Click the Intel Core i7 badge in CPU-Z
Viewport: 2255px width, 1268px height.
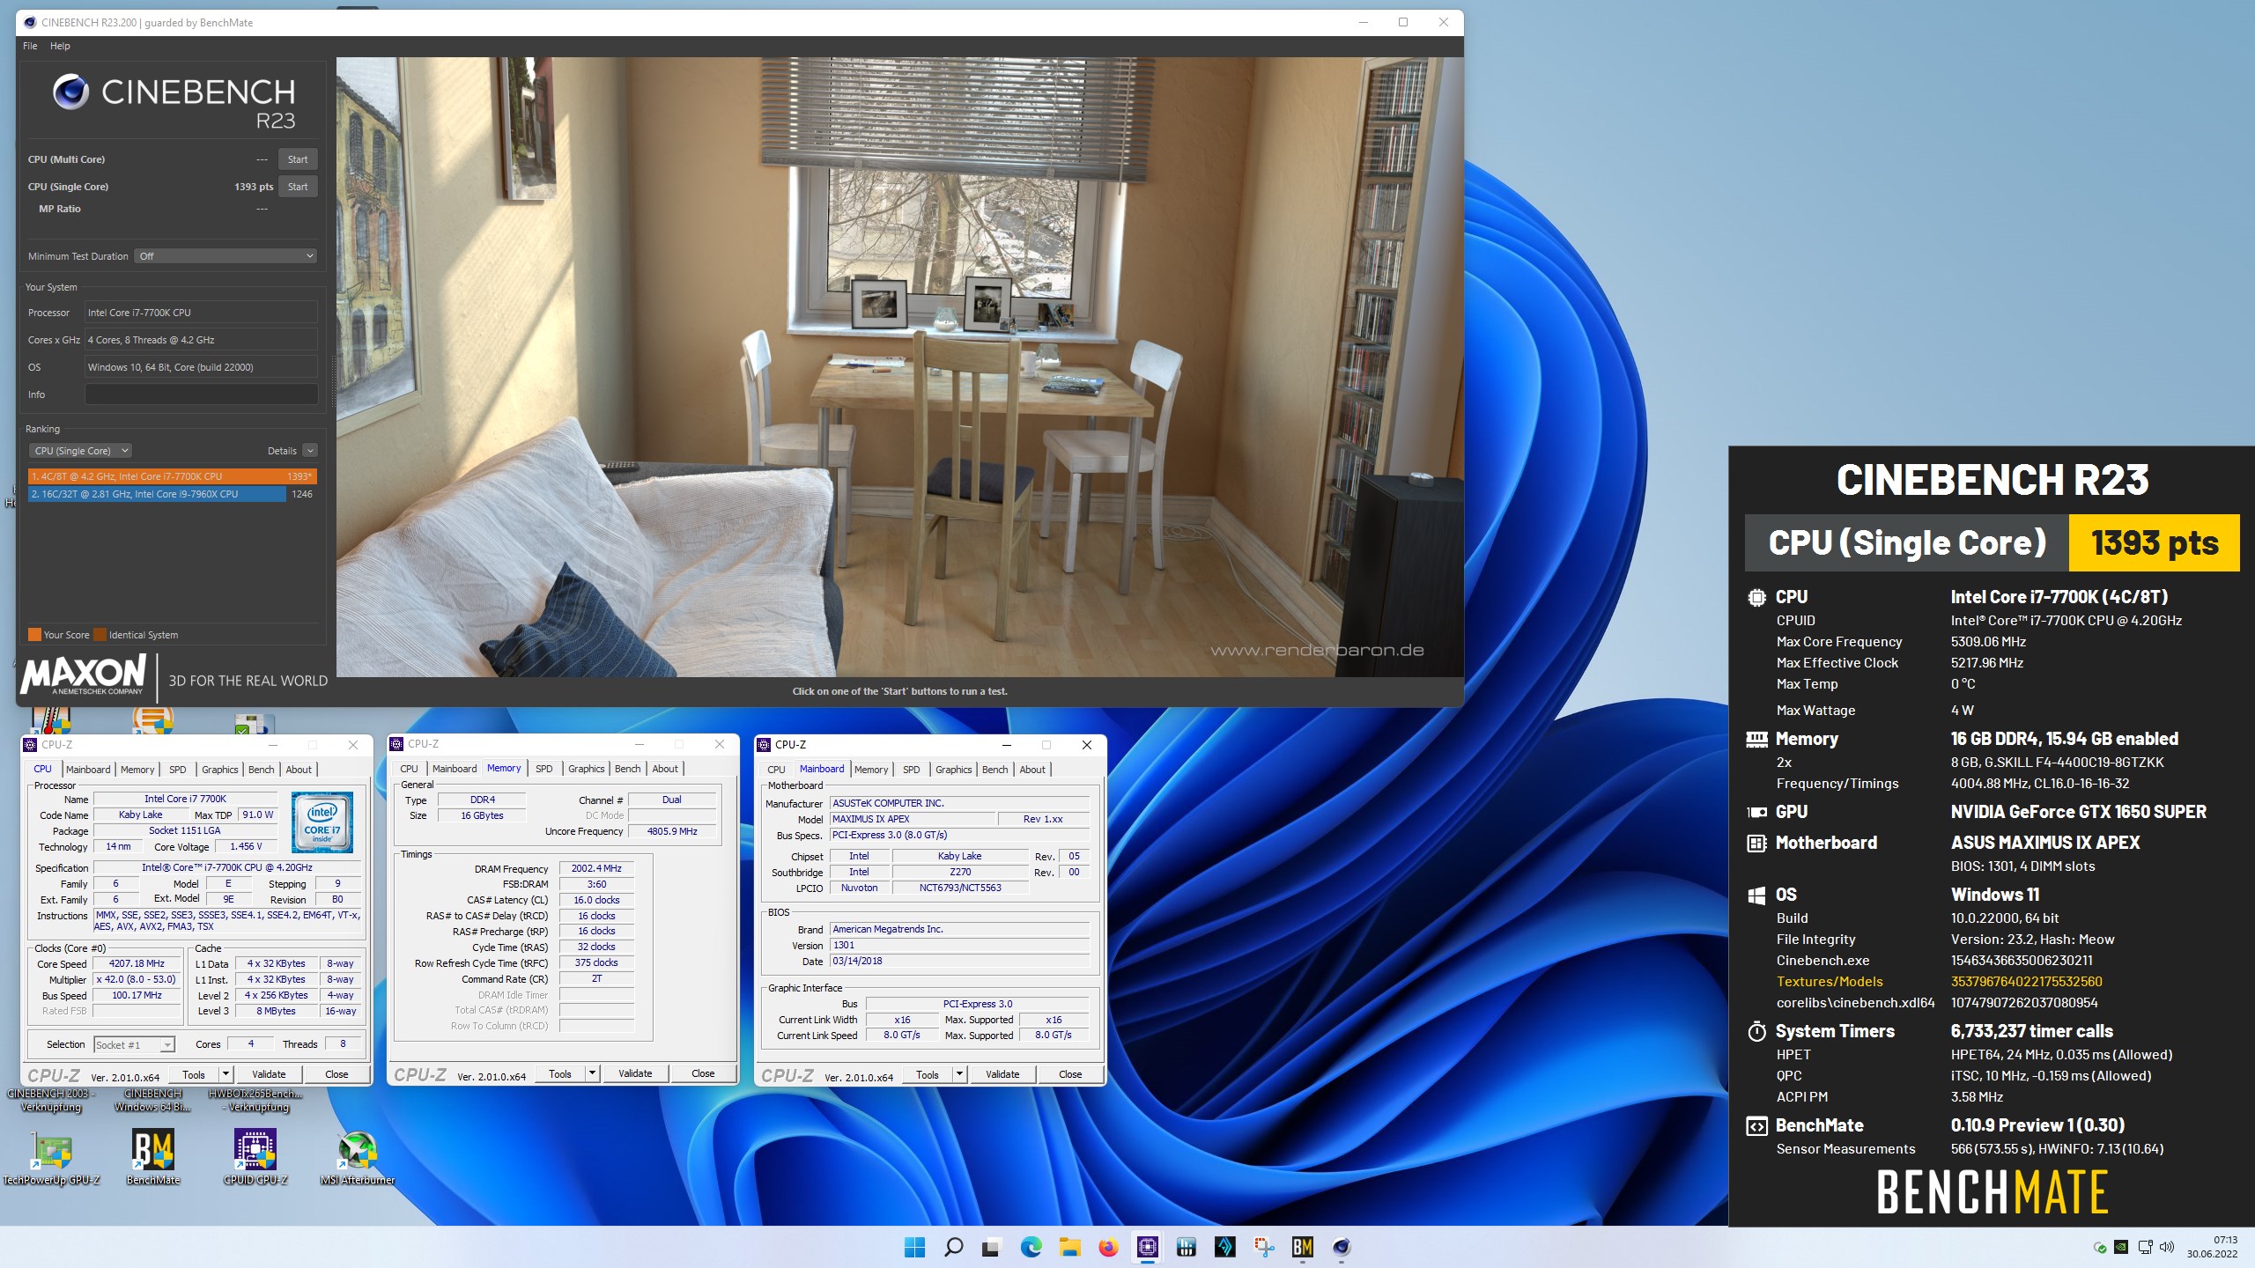pyautogui.click(x=322, y=822)
